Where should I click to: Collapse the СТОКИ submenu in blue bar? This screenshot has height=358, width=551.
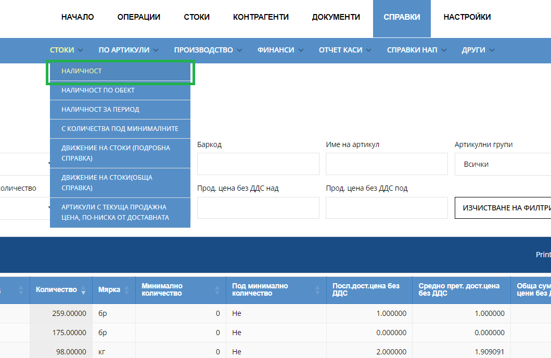tap(67, 50)
